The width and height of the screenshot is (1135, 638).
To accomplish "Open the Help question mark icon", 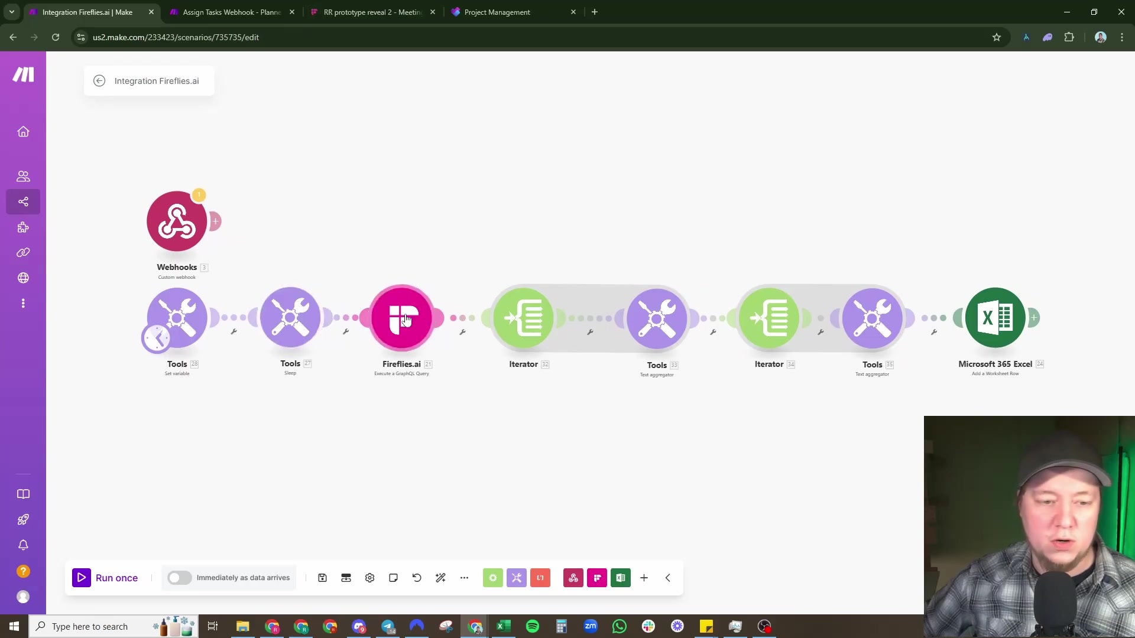I will tap(23, 571).
